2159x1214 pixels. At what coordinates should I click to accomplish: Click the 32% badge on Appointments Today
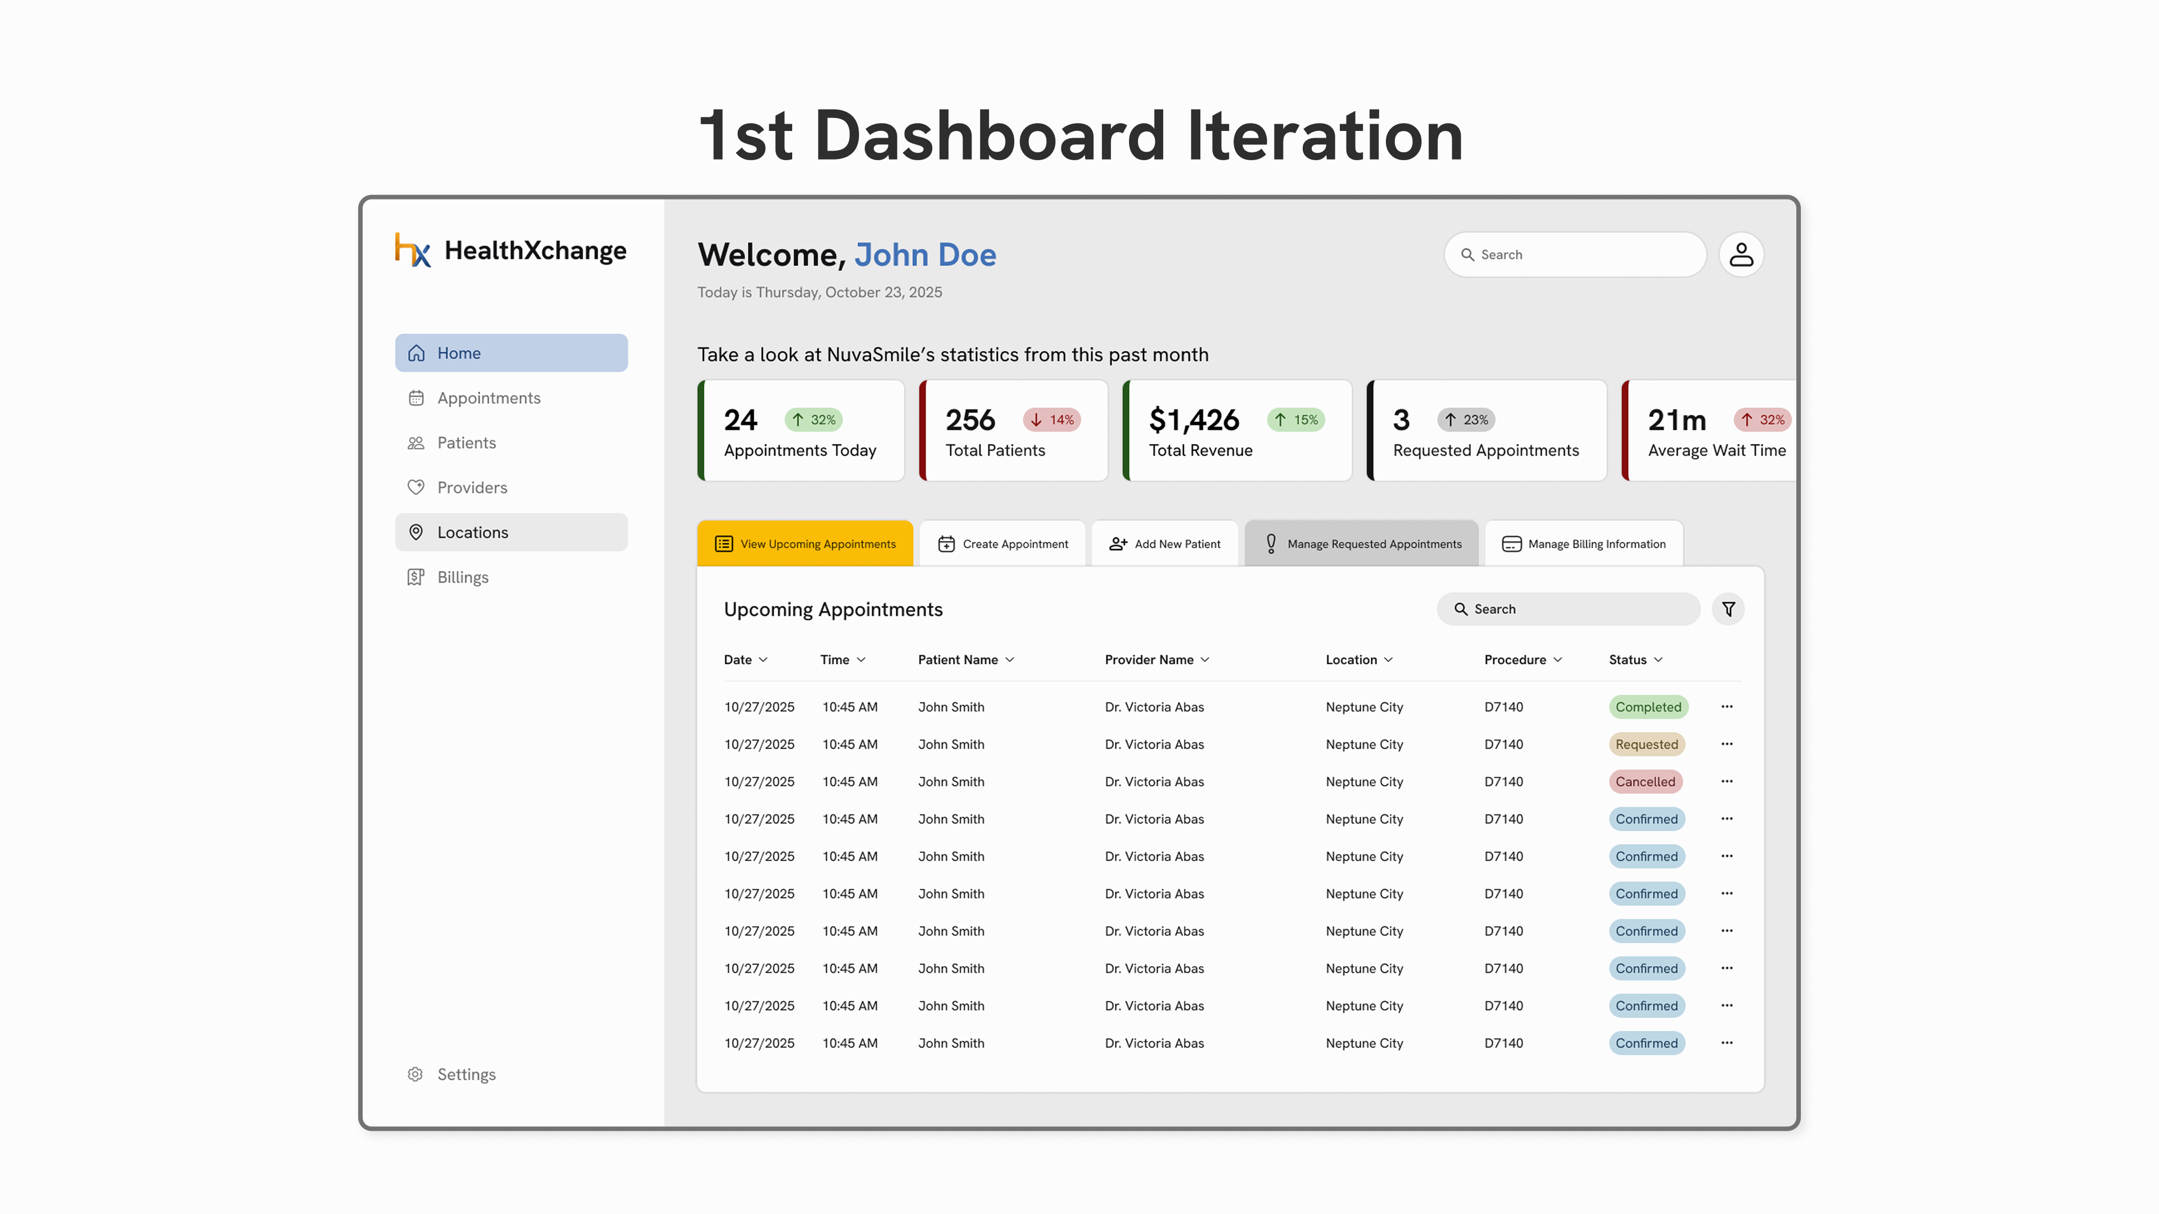pyautogui.click(x=813, y=420)
